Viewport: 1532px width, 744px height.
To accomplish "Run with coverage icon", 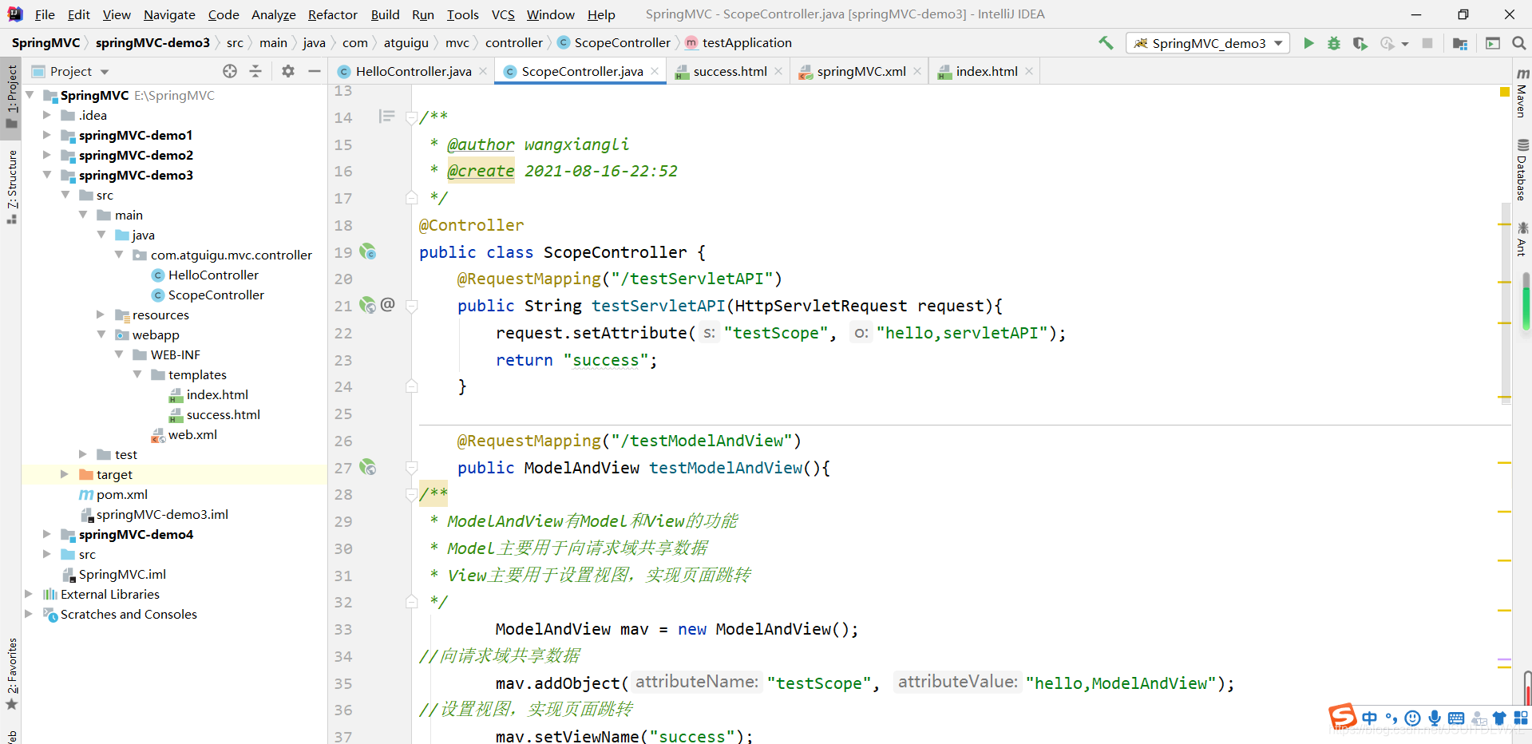I will (x=1360, y=43).
